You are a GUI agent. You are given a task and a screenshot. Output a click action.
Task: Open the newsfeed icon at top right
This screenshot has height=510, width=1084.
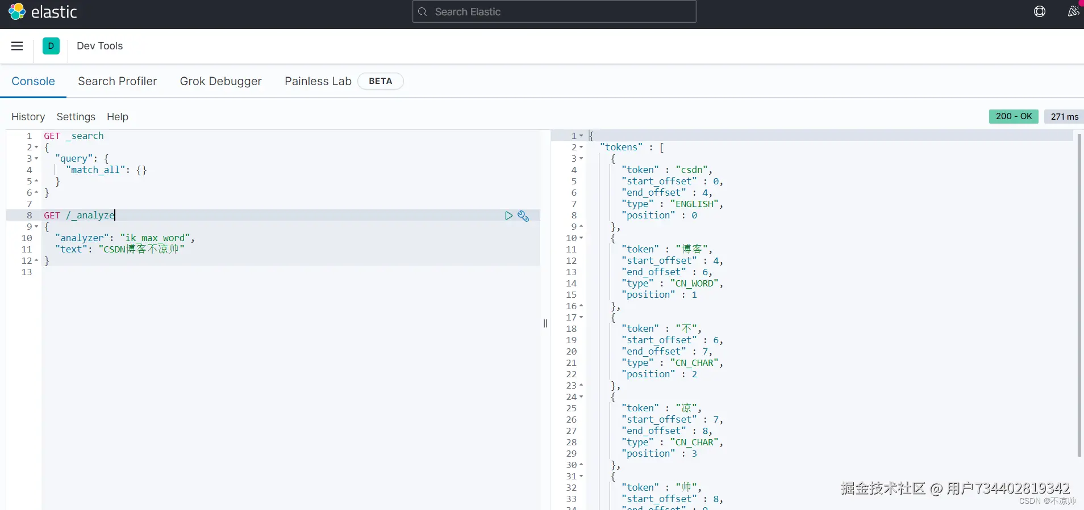(1073, 11)
